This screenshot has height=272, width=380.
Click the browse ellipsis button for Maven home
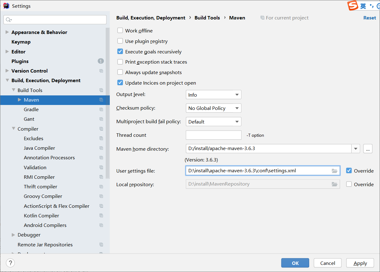coord(368,149)
